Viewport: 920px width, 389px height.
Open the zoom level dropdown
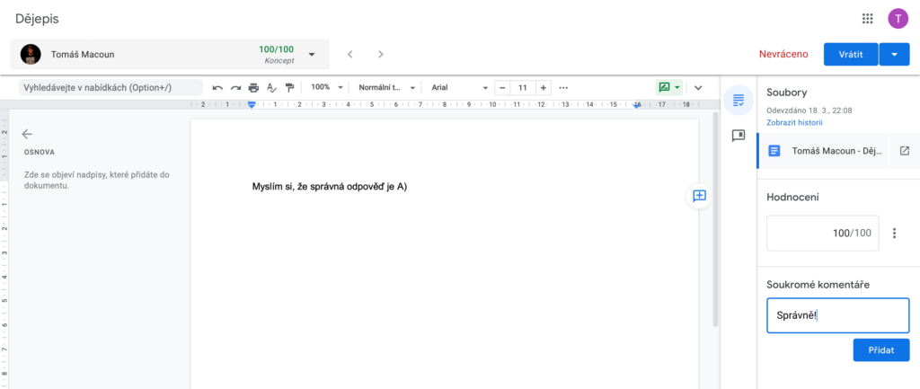click(325, 88)
